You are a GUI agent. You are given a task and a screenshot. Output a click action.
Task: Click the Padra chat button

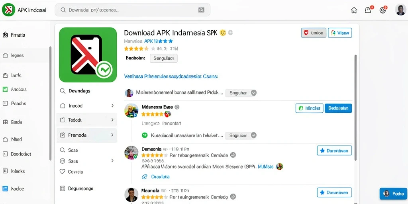[393, 194]
